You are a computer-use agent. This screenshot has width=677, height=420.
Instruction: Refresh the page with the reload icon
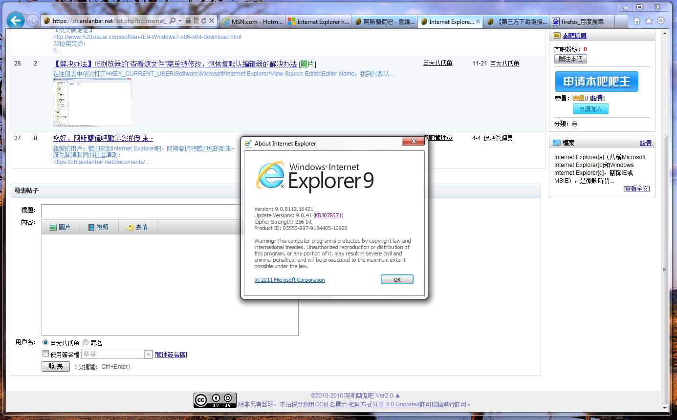click(x=203, y=21)
